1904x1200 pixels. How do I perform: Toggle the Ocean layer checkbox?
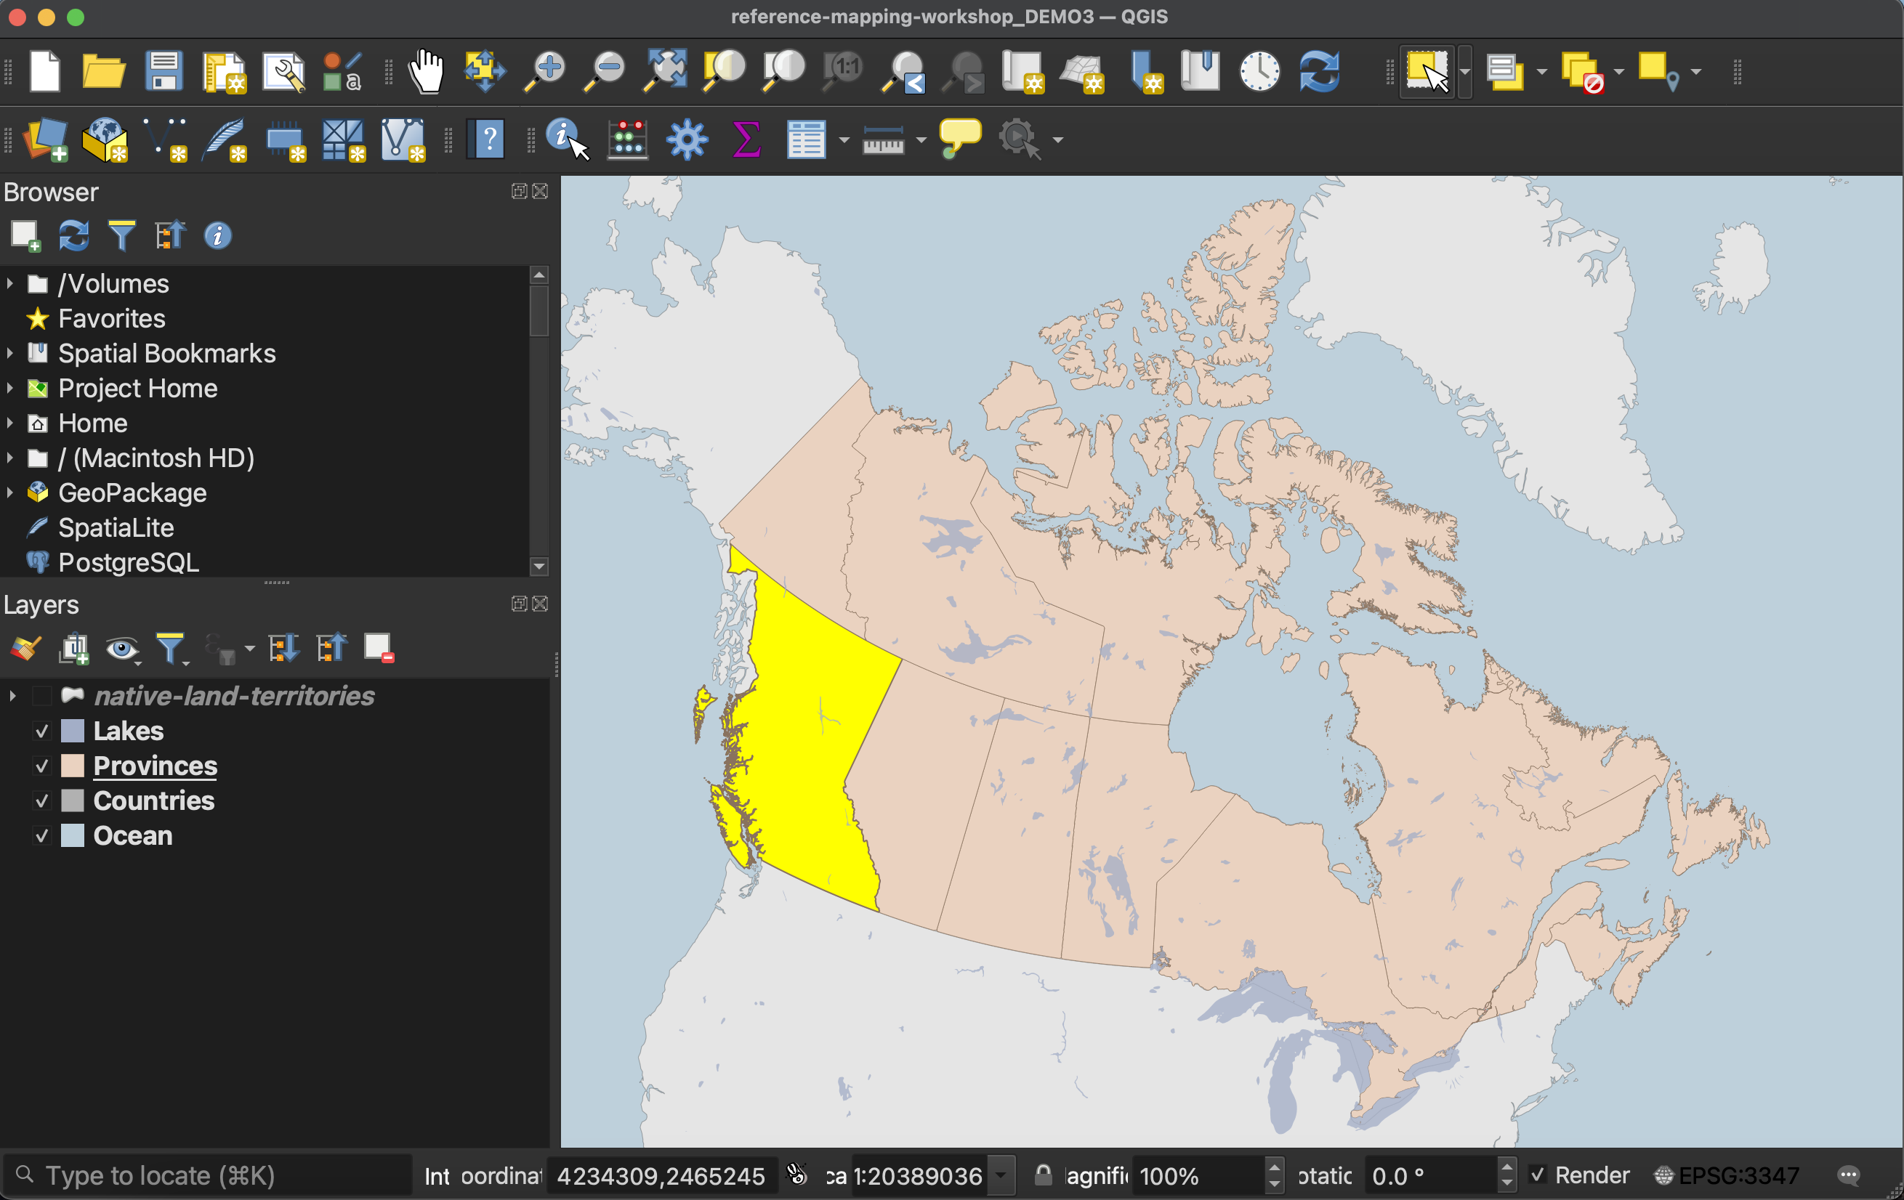(x=42, y=835)
